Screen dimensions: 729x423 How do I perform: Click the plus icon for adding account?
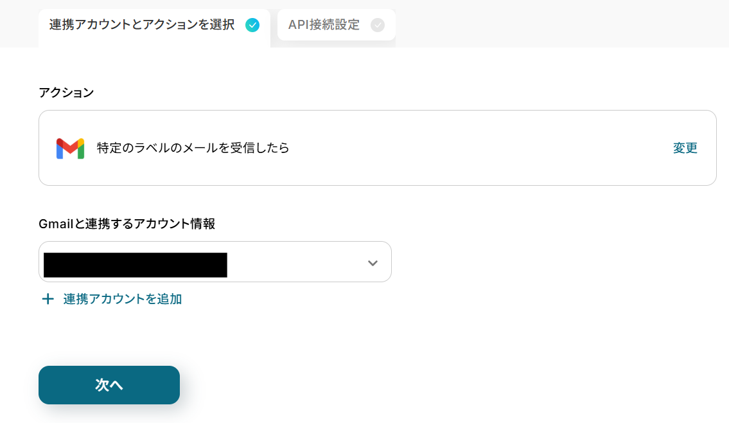click(48, 299)
